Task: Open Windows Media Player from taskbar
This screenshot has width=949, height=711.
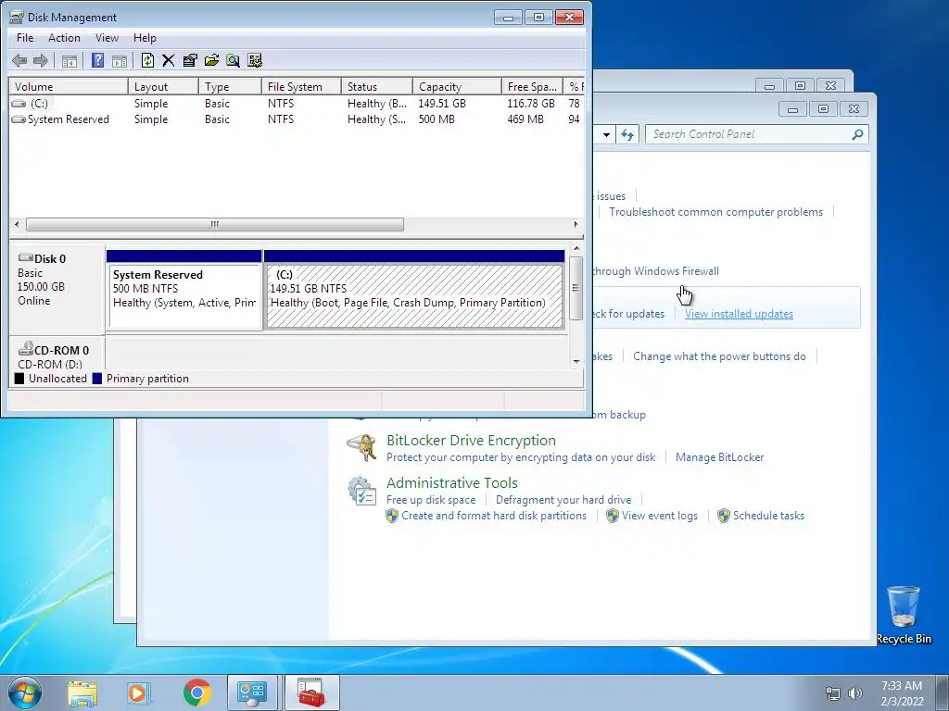Action: pyautogui.click(x=138, y=692)
